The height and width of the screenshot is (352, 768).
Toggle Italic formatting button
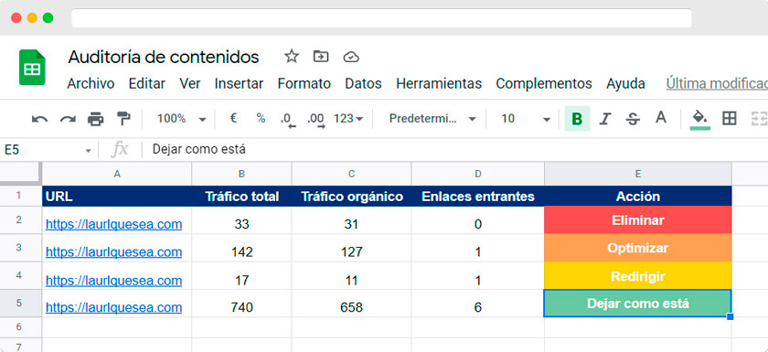click(605, 119)
